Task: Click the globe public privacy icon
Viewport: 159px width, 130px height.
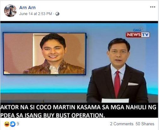Action: coord(57,14)
